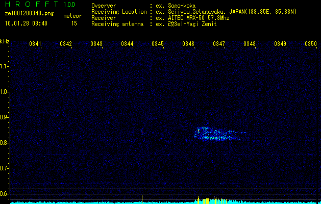Click the kHz axis unit label

5,41
